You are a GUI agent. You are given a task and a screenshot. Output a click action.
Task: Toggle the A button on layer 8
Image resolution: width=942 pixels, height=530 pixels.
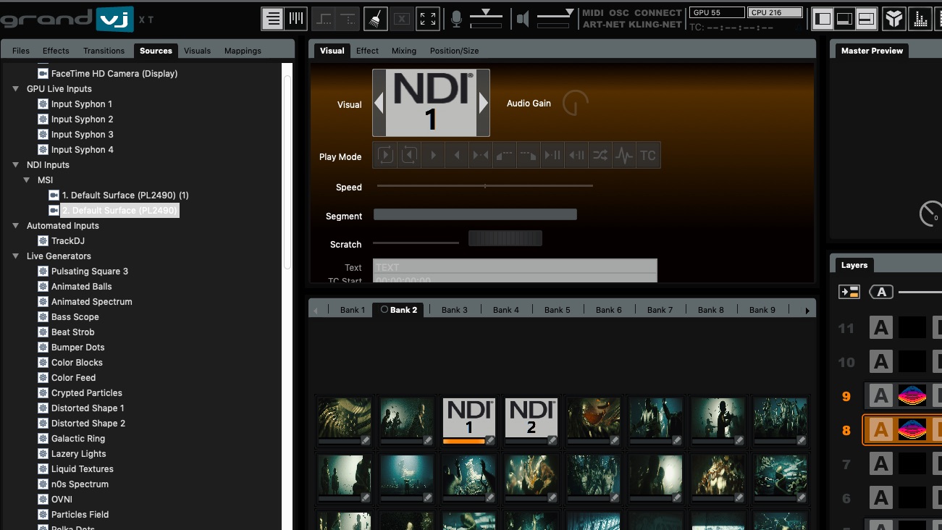click(x=881, y=429)
